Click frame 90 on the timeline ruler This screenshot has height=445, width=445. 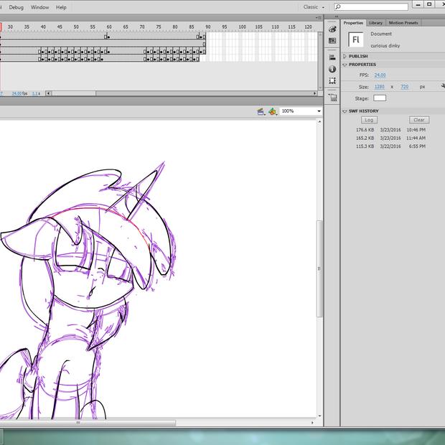click(x=208, y=27)
